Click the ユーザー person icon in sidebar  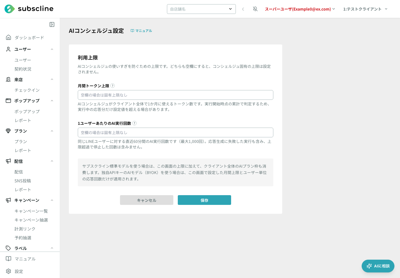click(8, 49)
